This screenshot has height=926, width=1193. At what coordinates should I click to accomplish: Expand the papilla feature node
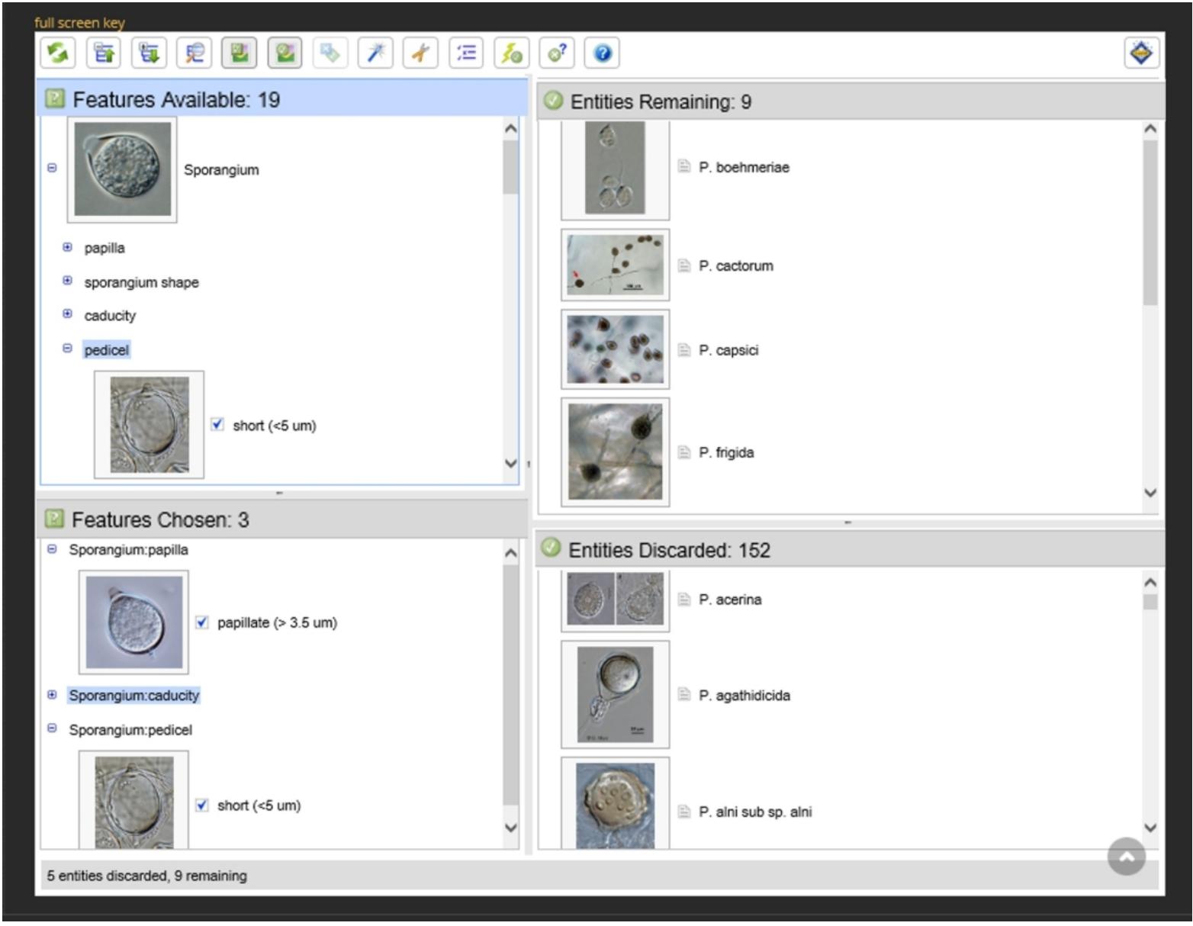[67, 247]
